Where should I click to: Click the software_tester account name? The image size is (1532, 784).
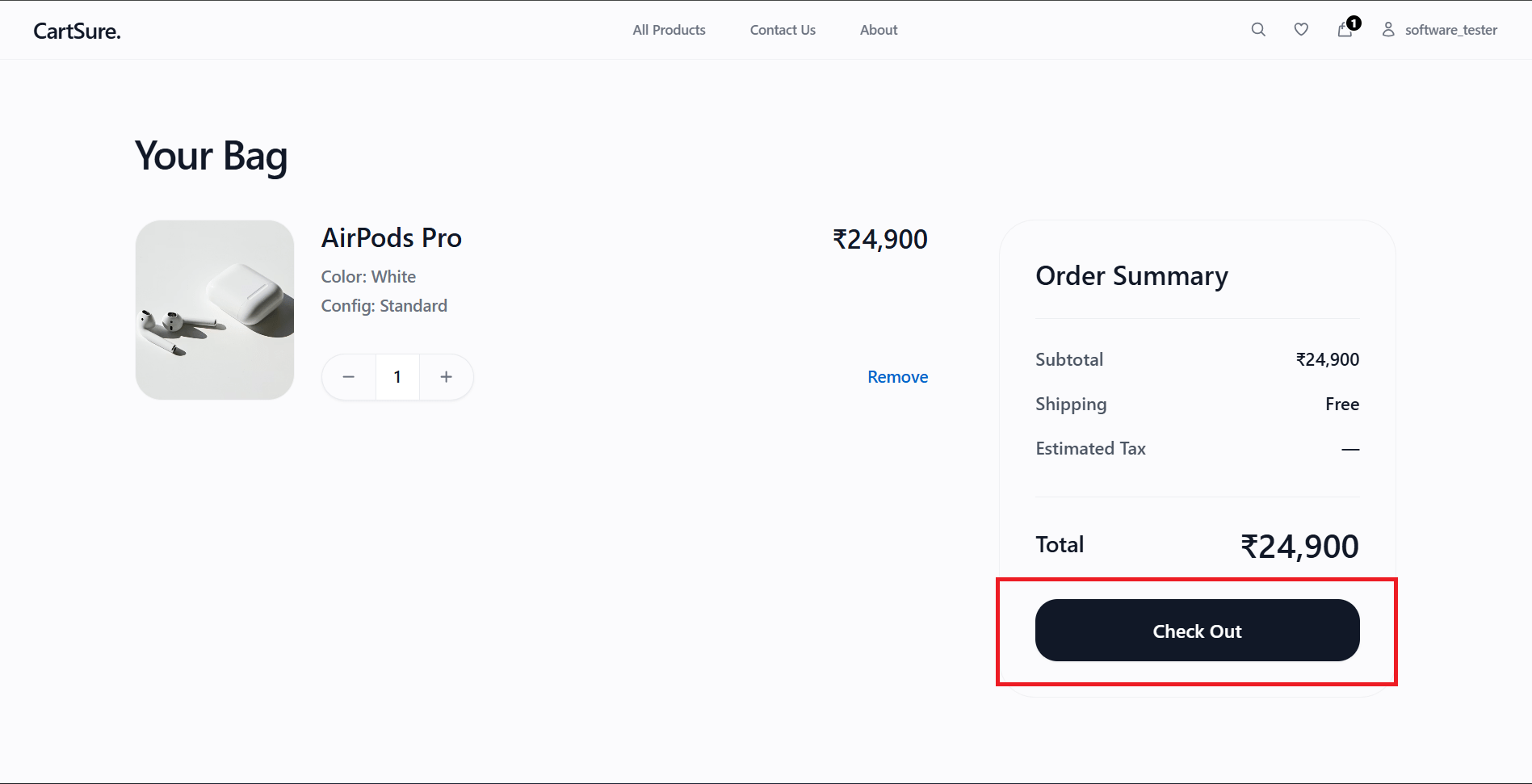1451,30
